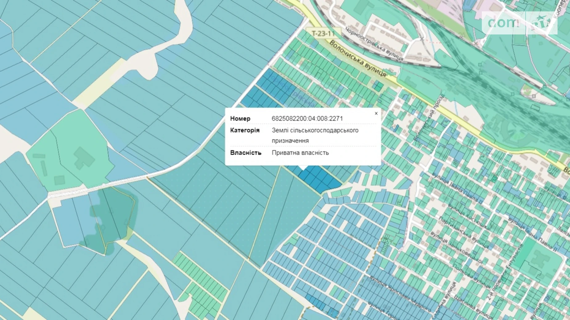Click the dom.ria logo watermark
Viewport: 570px width, 320px height.
(x=519, y=23)
